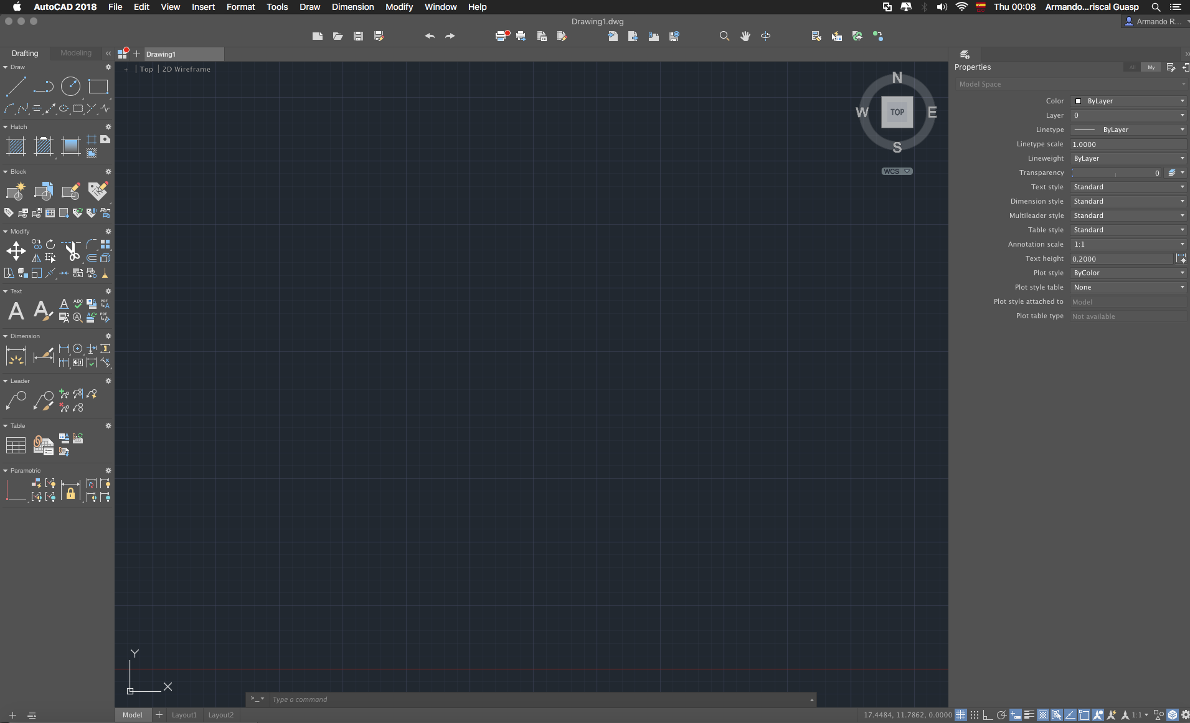Insert a table from the Table panel
This screenshot has height=723, width=1190.
coord(16,445)
